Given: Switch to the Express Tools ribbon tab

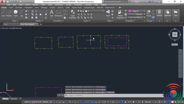Looking at the screenshot, I should pyautogui.click(x=77, y=8).
